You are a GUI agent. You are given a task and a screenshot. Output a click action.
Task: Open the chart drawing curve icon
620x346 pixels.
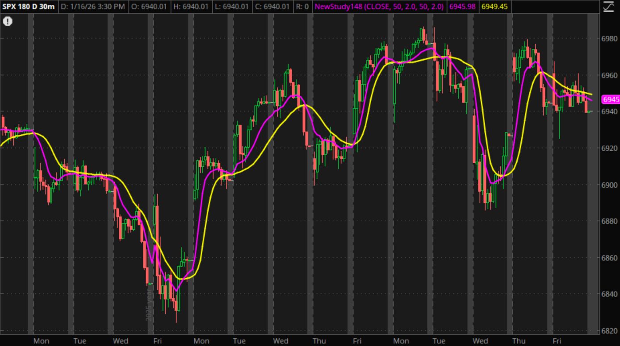608,7
